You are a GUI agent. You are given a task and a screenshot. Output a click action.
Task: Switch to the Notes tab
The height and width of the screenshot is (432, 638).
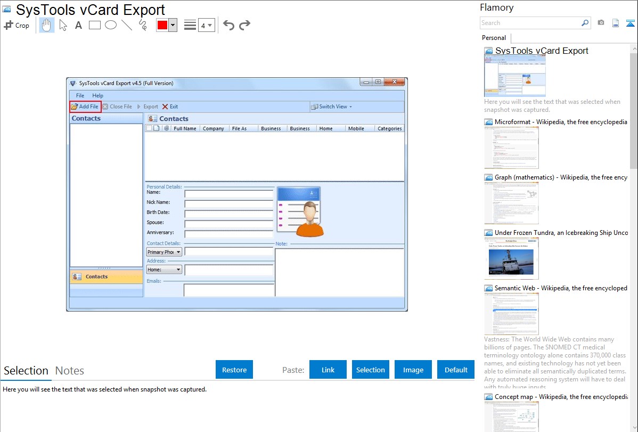pos(70,371)
